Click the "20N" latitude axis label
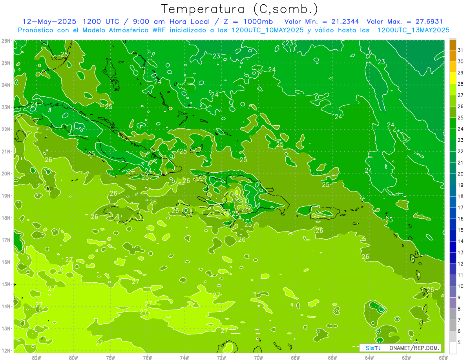471x363 pixels. pyautogui.click(x=6, y=173)
